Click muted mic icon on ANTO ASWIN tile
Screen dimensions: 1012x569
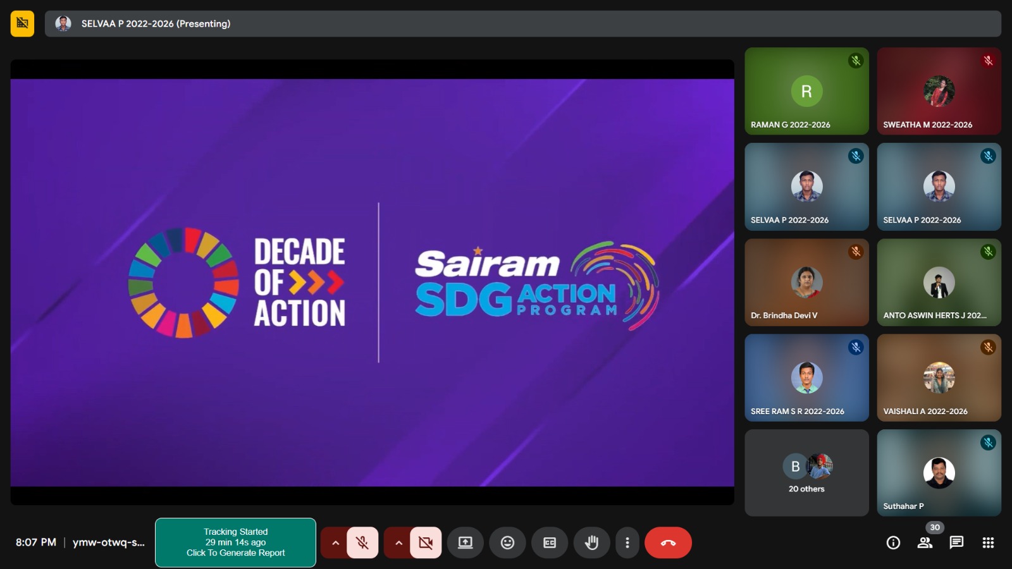pos(988,252)
